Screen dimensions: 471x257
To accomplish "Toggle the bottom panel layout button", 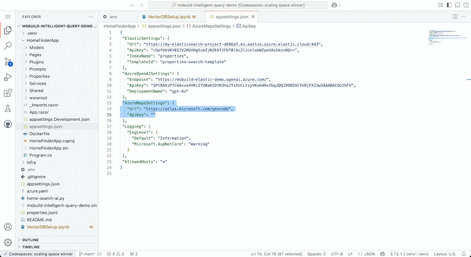I will click(x=457, y=5).
